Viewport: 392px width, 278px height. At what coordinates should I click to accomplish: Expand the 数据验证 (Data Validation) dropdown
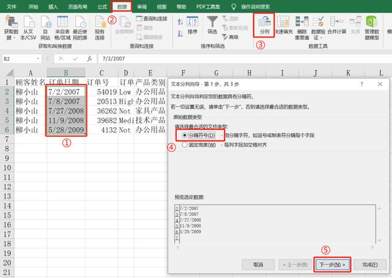[318, 37]
